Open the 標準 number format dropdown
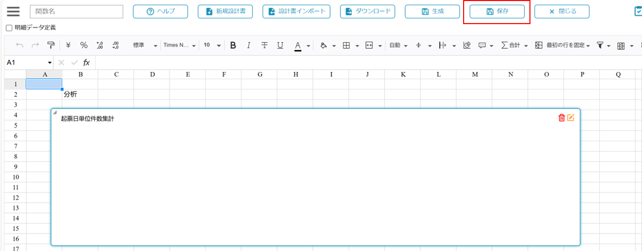The width and height of the screenshot is (642, 251). click(x=145, y=45)
